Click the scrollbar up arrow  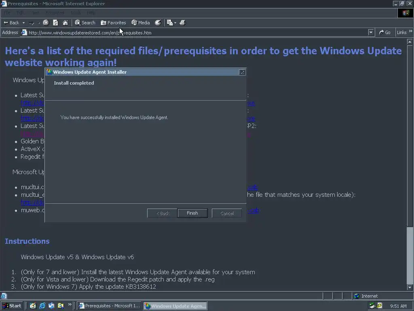click(x=410, y=42)
